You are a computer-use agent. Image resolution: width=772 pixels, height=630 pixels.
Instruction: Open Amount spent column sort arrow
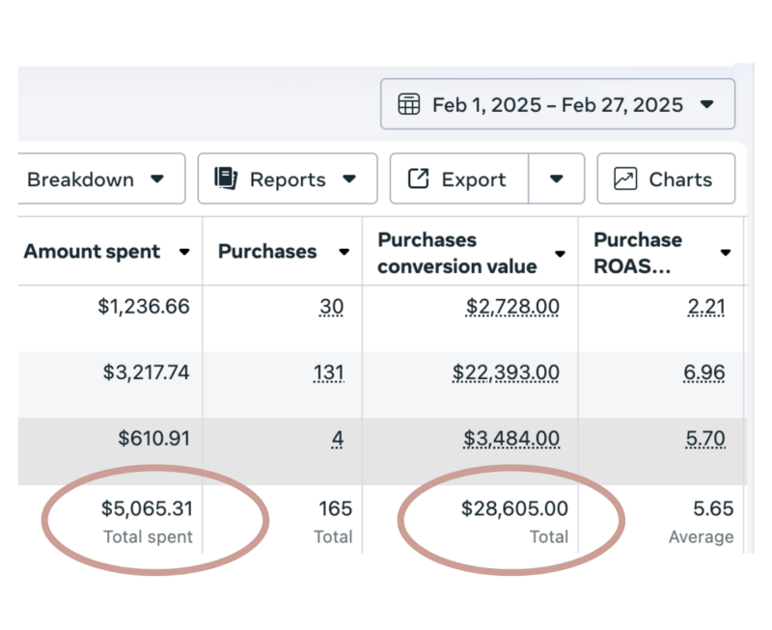coord(184,252)
